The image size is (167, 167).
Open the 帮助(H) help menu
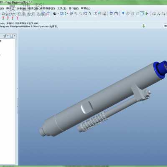86,8
